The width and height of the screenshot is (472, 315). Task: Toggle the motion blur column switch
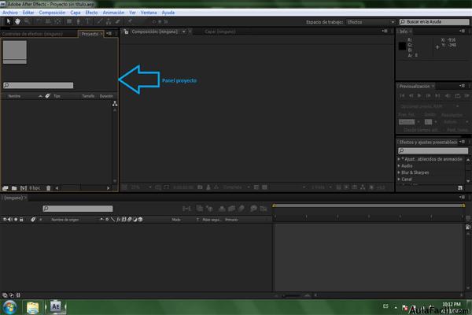130,220
